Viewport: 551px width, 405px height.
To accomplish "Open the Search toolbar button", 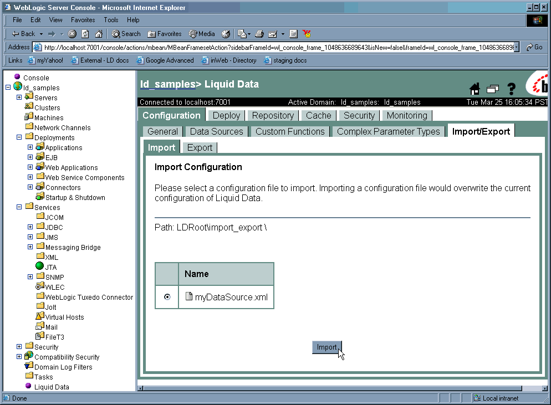I will (126, 34).
